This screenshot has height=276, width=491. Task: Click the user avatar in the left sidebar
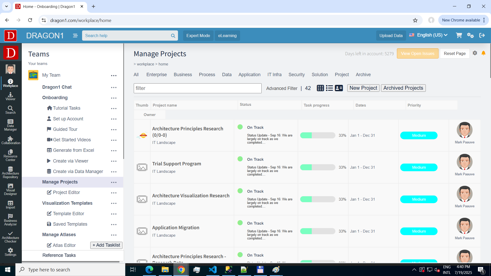tap(10, 69)
